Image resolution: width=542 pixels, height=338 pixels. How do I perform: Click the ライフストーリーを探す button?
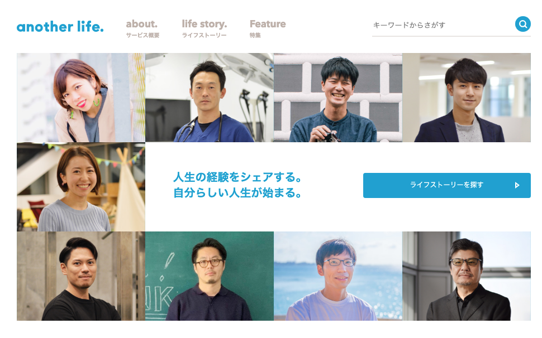pyautogui.click(x=446, y=185)
